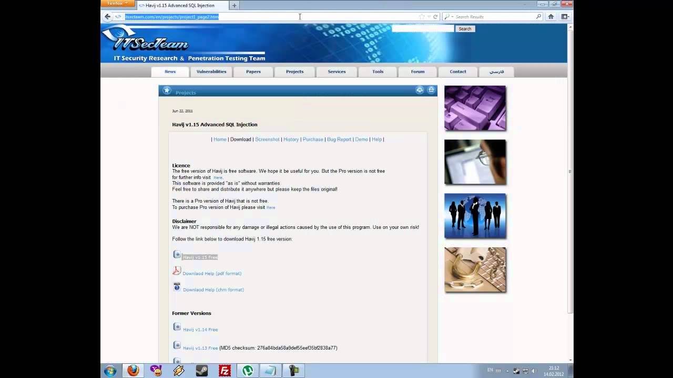This screenshot has width=673, height=378.
Task: Open Download Help (chm format) link
Action: click(213, 290)
